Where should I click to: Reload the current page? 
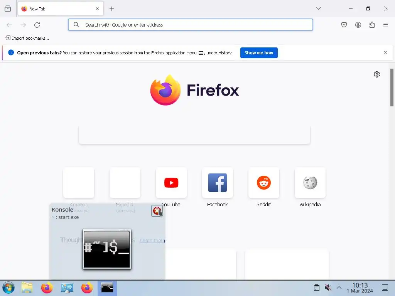[x=37, y=25]
